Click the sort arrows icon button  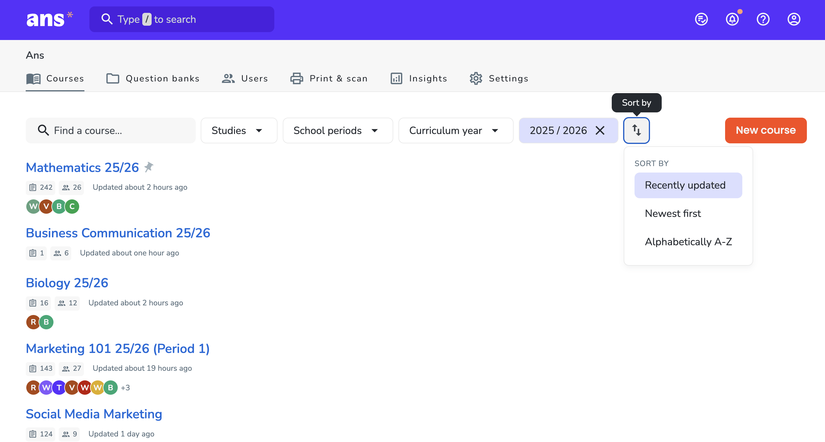click(636, 130)
